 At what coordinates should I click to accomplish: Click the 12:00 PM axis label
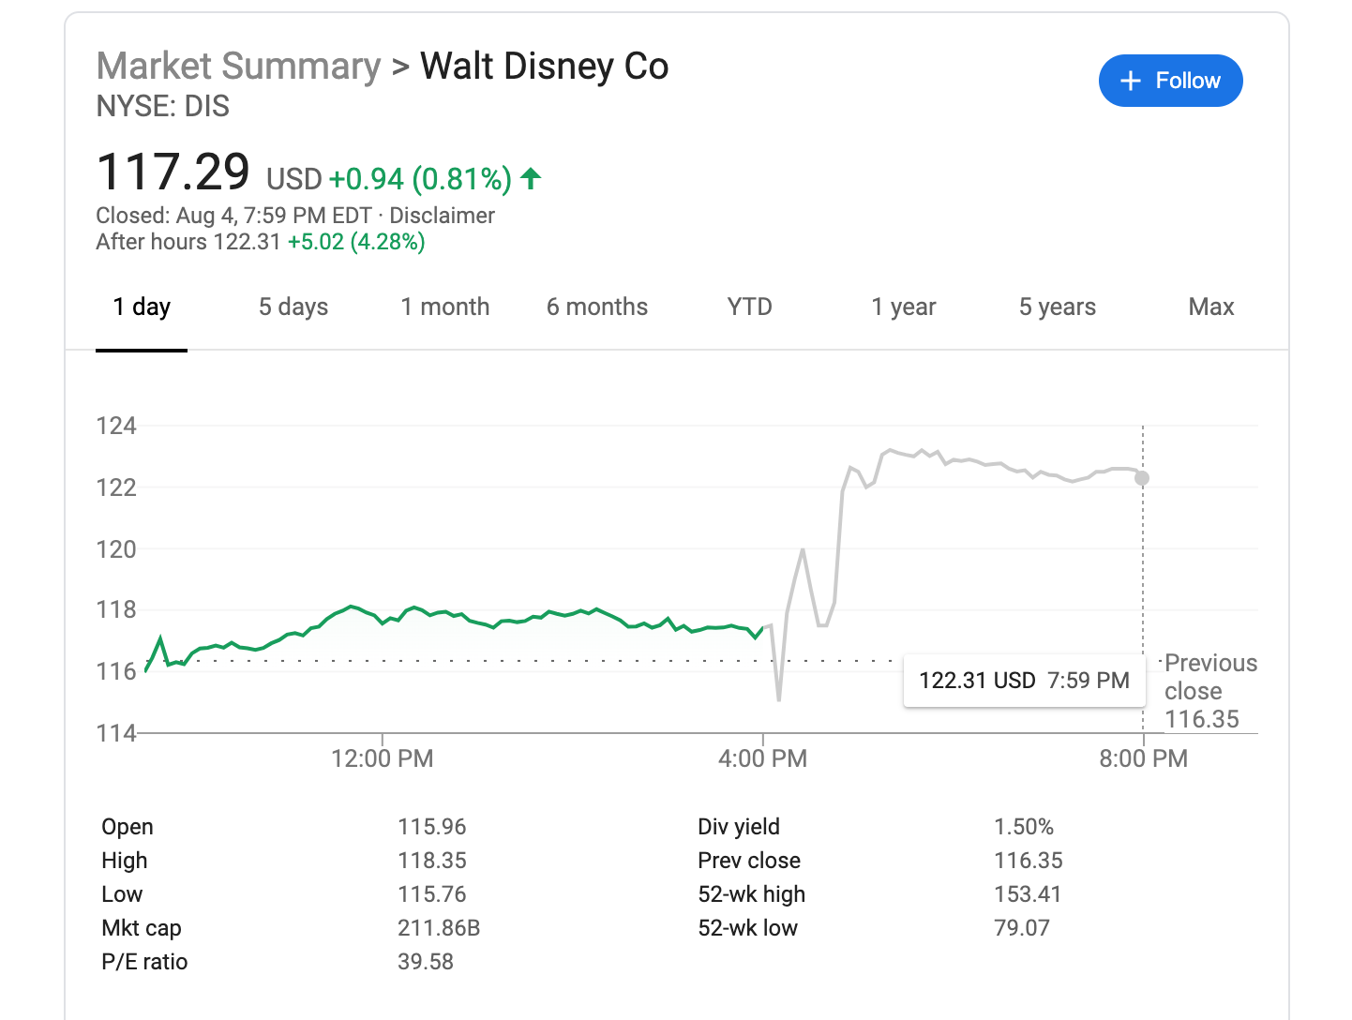(x=382, y=758)
